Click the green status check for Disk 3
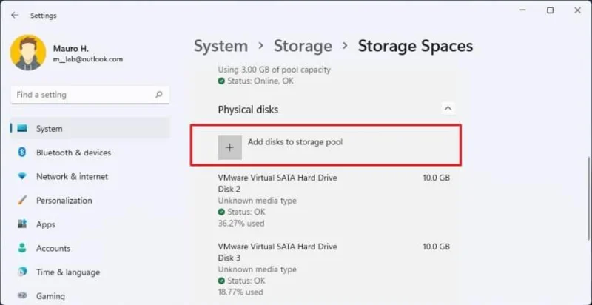 coord(221,281)
